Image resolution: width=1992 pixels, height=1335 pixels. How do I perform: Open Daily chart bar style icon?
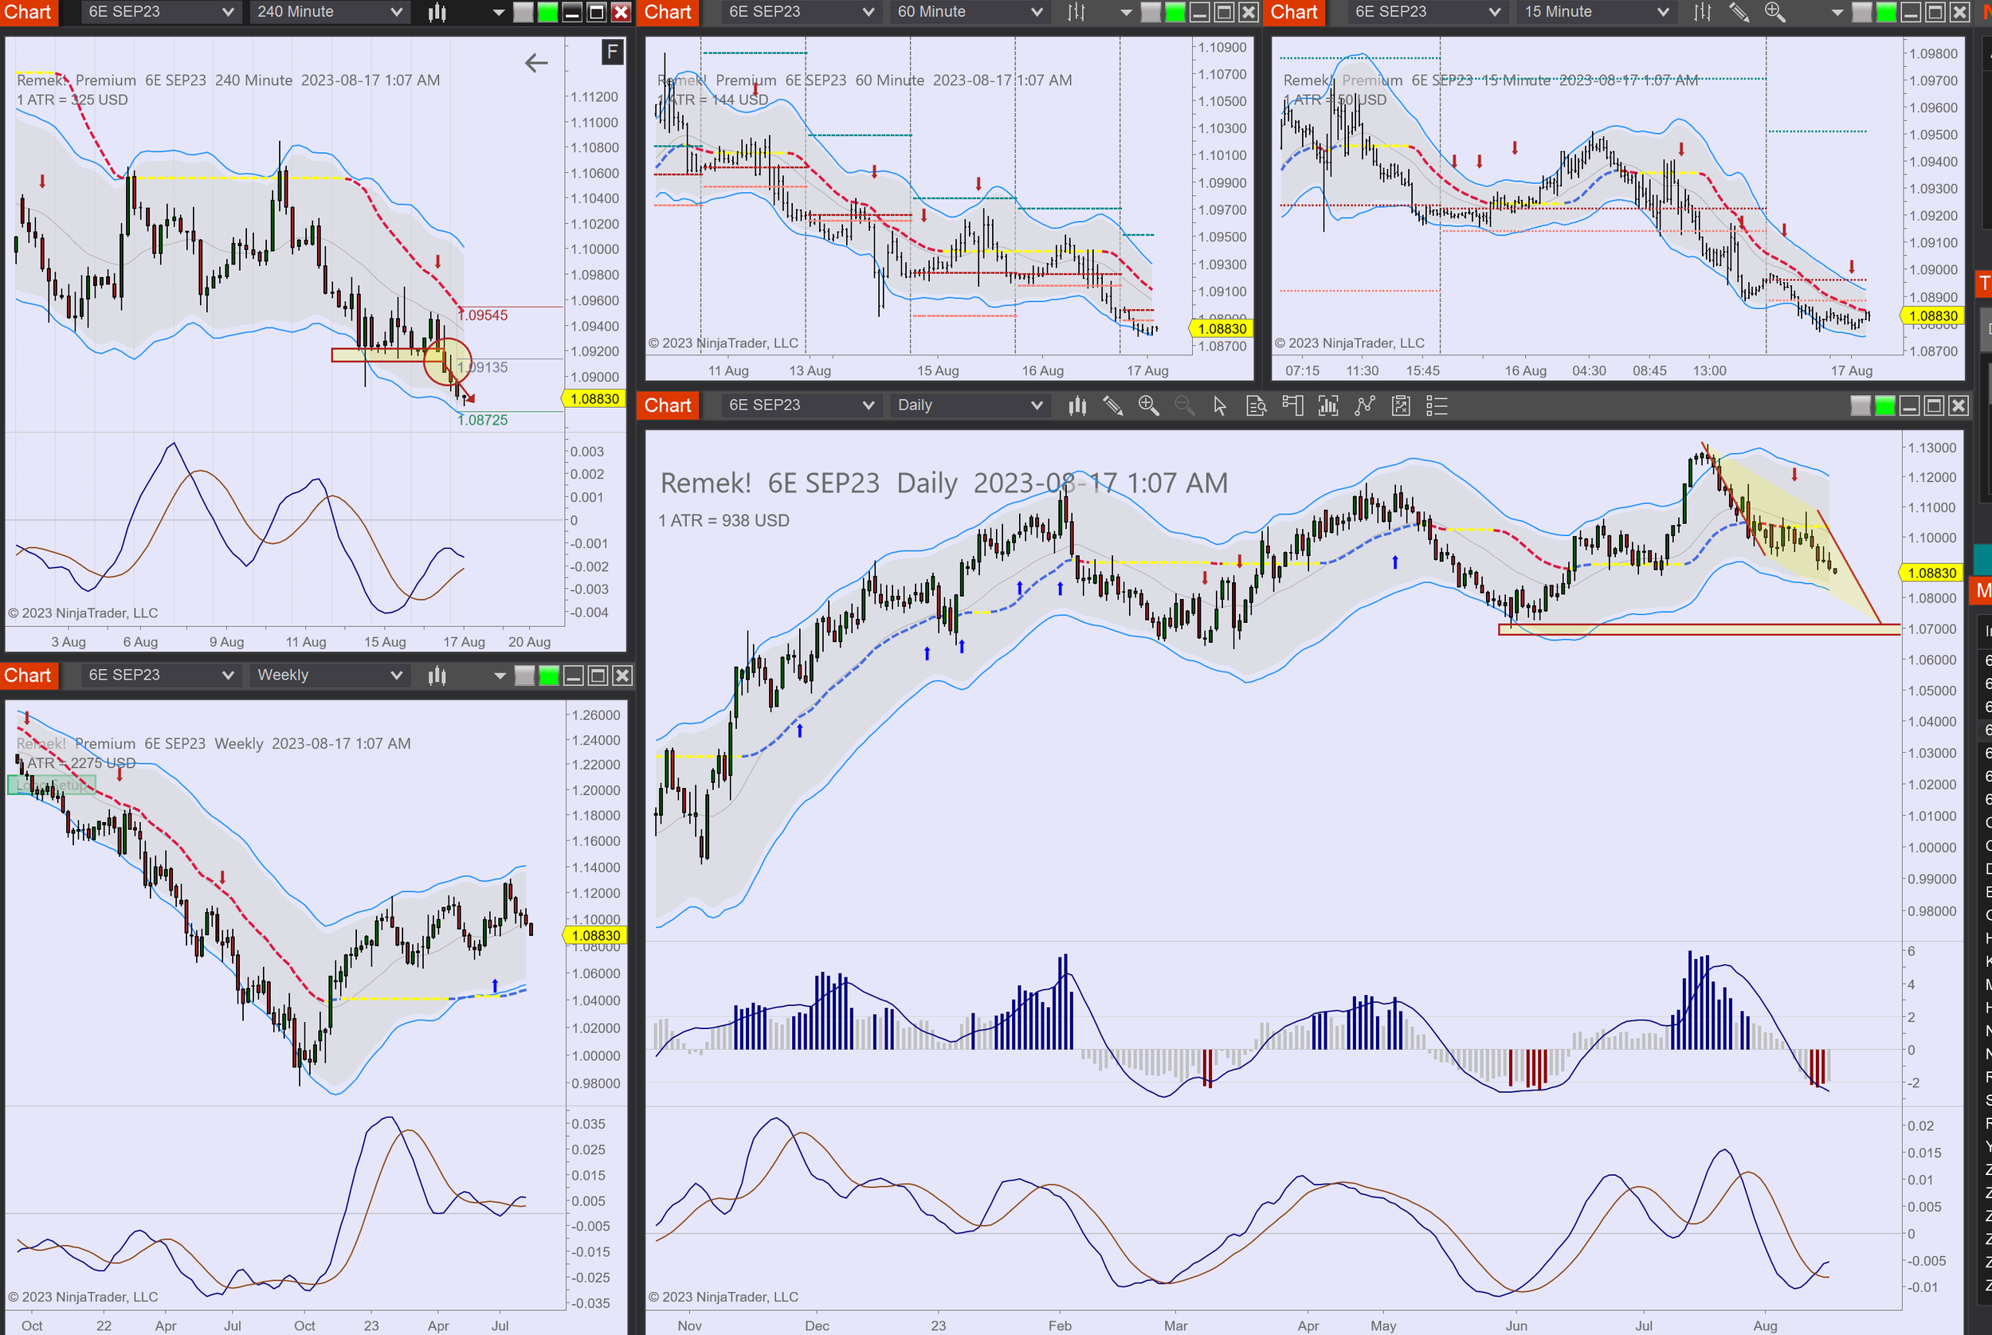click(x=1077, y=406)
